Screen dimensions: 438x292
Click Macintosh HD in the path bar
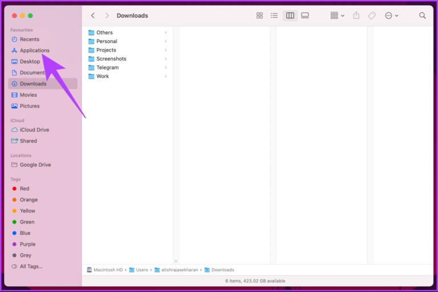(x=105, y=270)
